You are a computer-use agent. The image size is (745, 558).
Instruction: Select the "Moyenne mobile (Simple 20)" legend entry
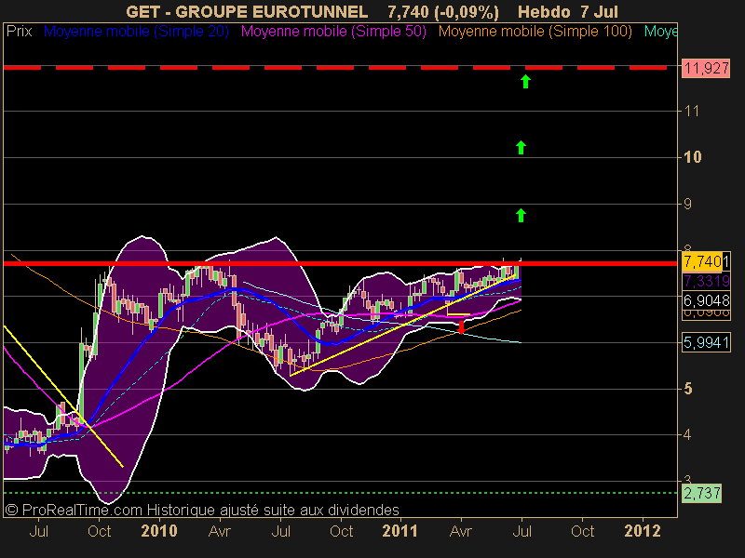pos(136,32)
